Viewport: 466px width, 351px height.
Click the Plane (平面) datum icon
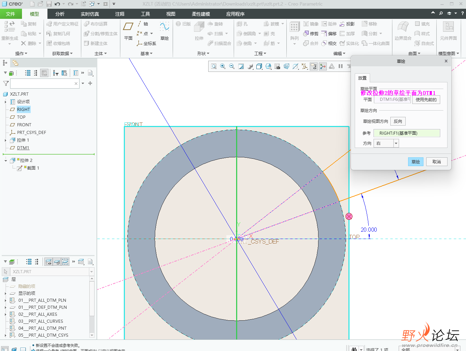click(128, 31)
